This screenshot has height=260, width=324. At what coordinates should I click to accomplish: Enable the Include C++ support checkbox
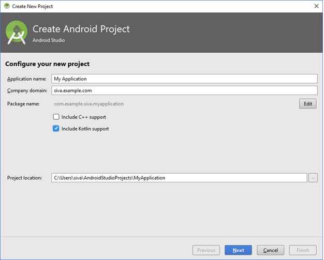(56, 117)
